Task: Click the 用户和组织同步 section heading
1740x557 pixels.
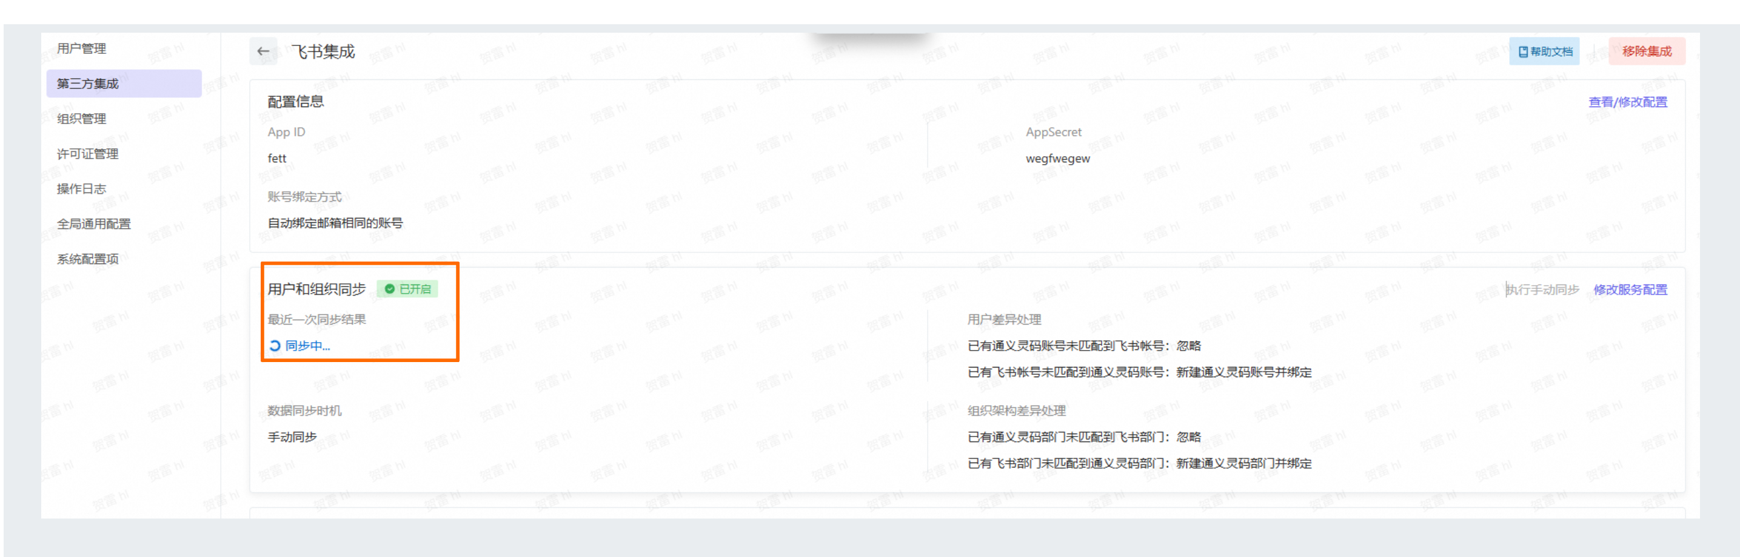Action: (316, 289)
